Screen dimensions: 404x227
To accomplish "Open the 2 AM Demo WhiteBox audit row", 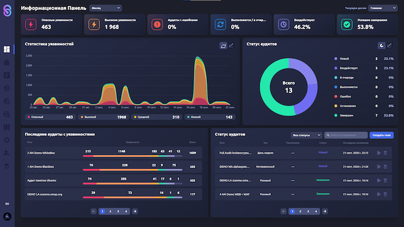I will point(113,153).
